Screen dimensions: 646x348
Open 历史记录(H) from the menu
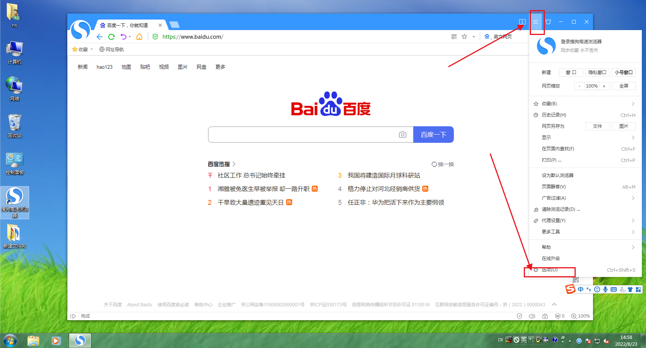585,115
